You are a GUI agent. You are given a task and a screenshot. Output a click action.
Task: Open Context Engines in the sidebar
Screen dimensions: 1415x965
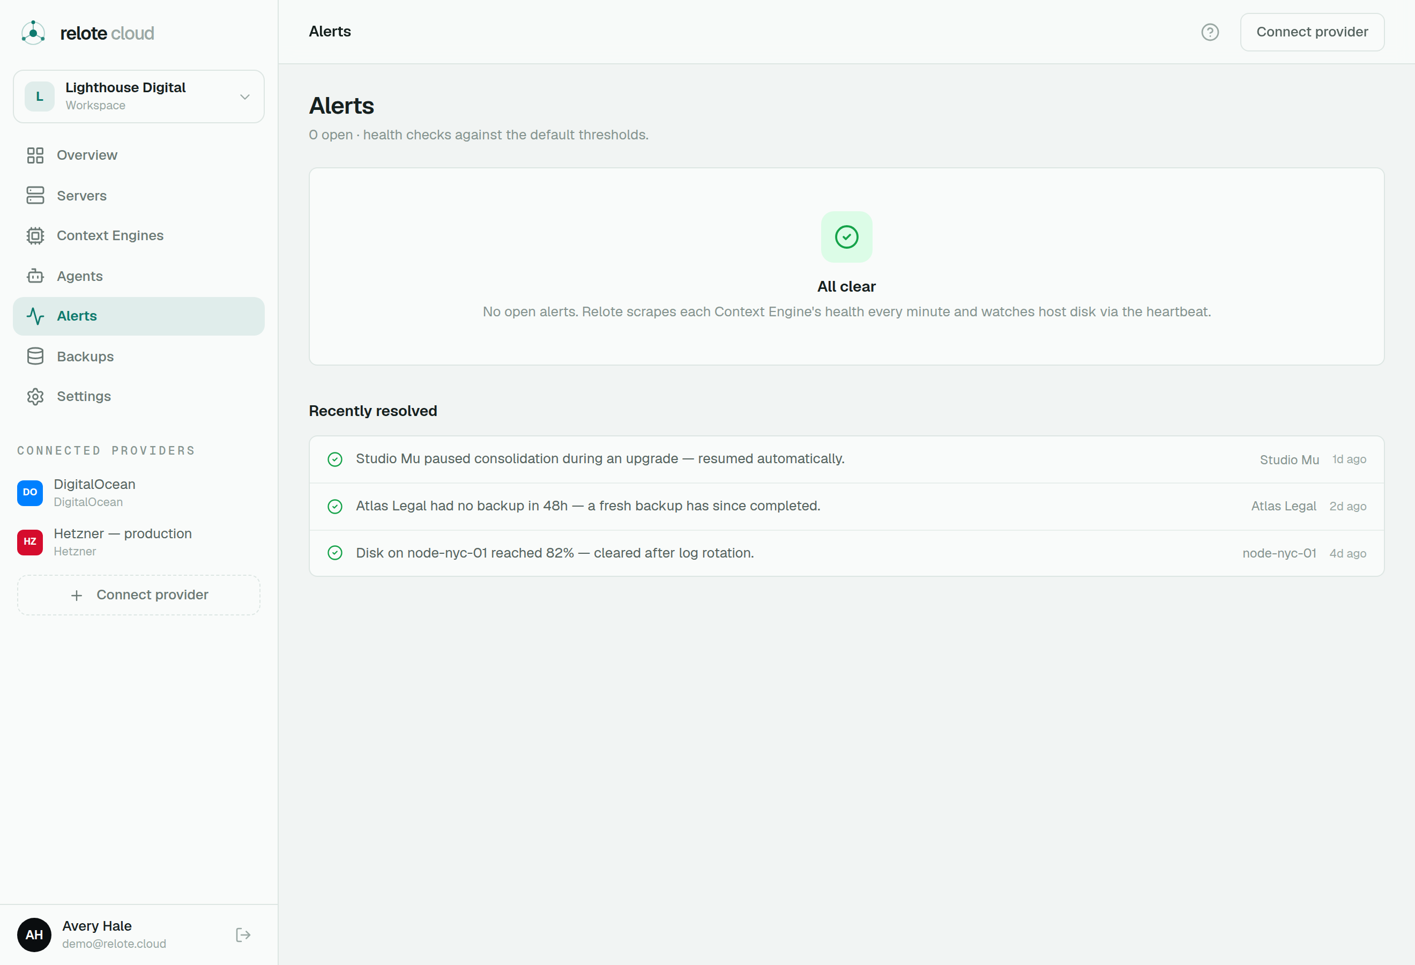pos(139,235)
